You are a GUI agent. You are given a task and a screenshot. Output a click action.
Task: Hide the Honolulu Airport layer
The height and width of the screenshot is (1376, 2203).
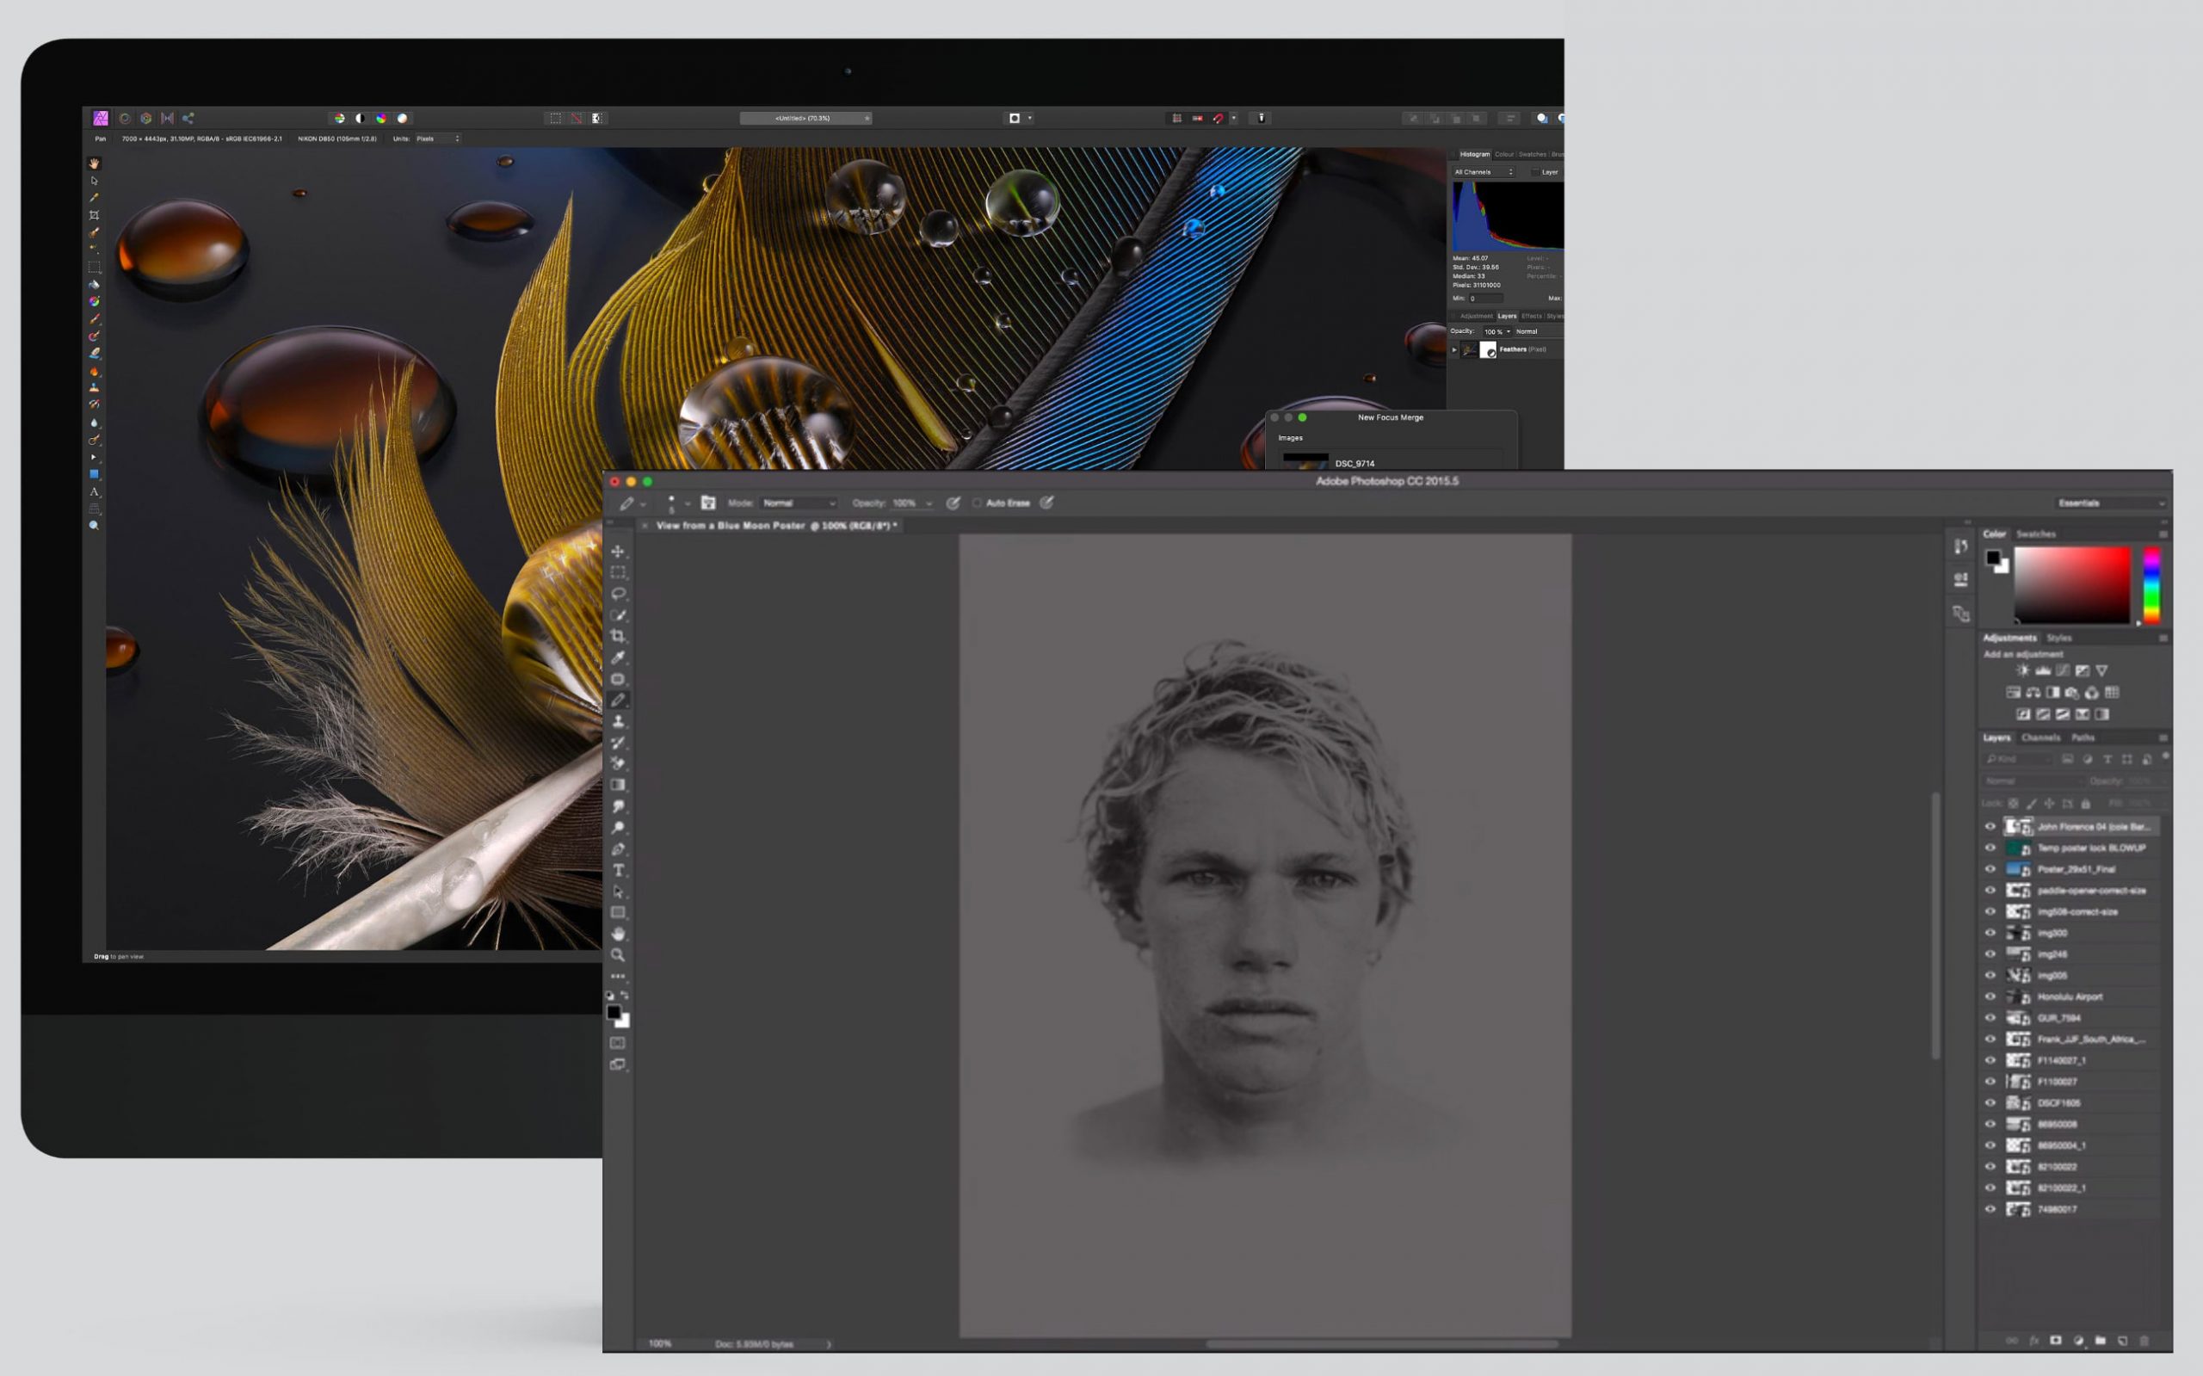tap(1990, 997)
